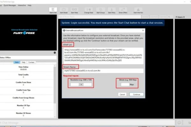This screenshot has width=191, height=127.
Task: Click the Stream Name text field
Action: [103, 71]
